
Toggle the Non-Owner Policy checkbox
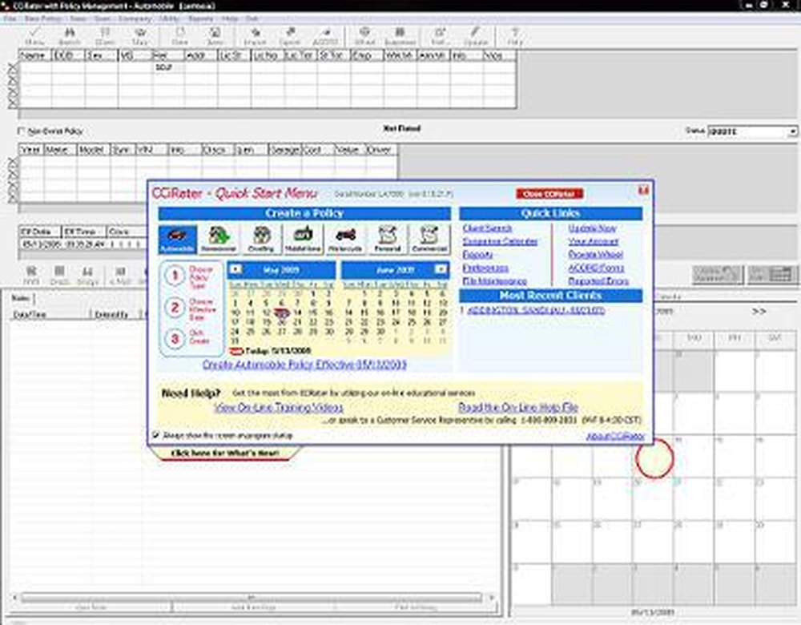[x=21, y=131]
